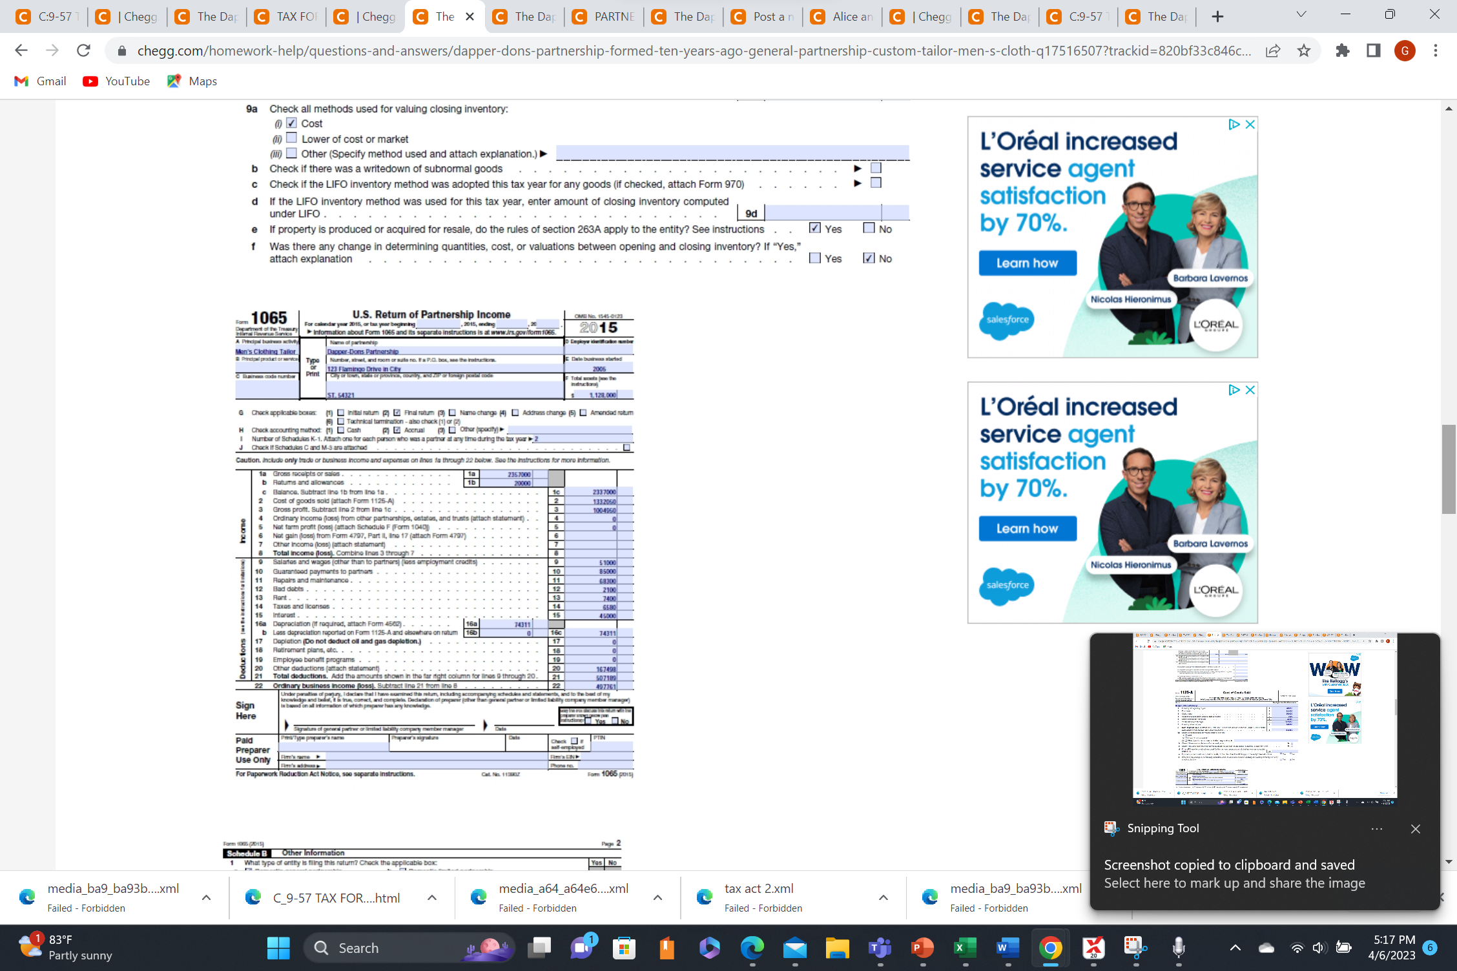Switch to the PARTNE tab

(x=604, y=17)
